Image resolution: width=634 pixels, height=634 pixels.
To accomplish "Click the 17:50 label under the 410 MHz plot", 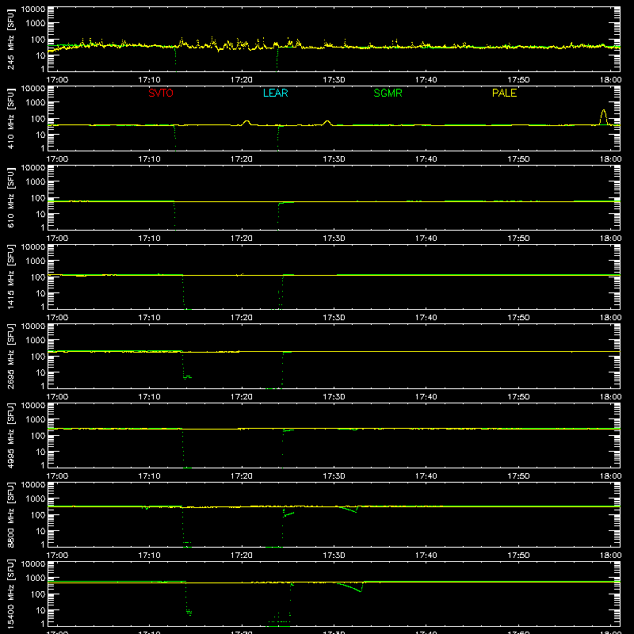I will point(518,159).
